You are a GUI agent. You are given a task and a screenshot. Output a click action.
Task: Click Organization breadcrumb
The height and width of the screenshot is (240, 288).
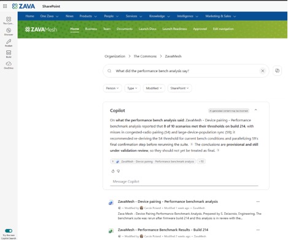115,56
